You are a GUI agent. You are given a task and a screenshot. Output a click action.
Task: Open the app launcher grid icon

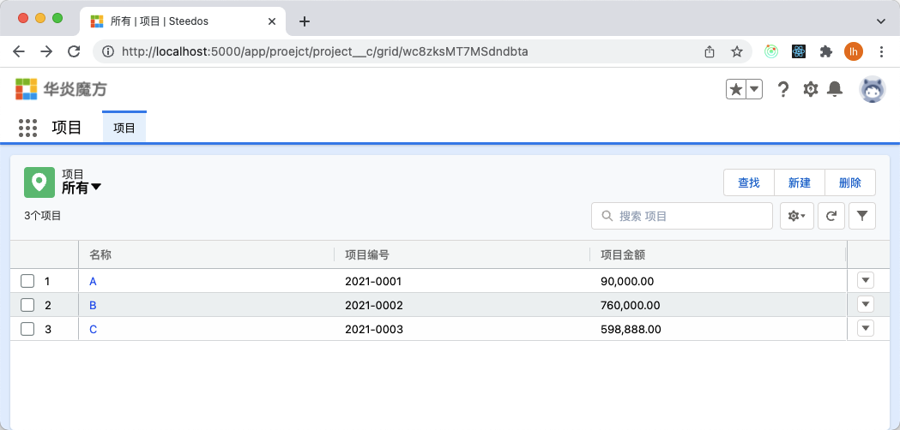click(x=27, y=128)
